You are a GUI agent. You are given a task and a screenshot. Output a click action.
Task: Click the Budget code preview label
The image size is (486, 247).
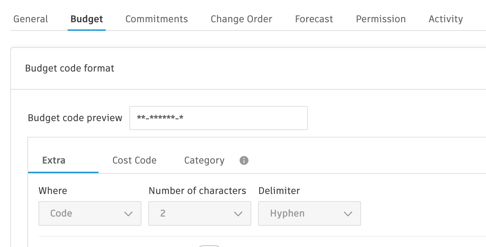[x=75, y=118]
